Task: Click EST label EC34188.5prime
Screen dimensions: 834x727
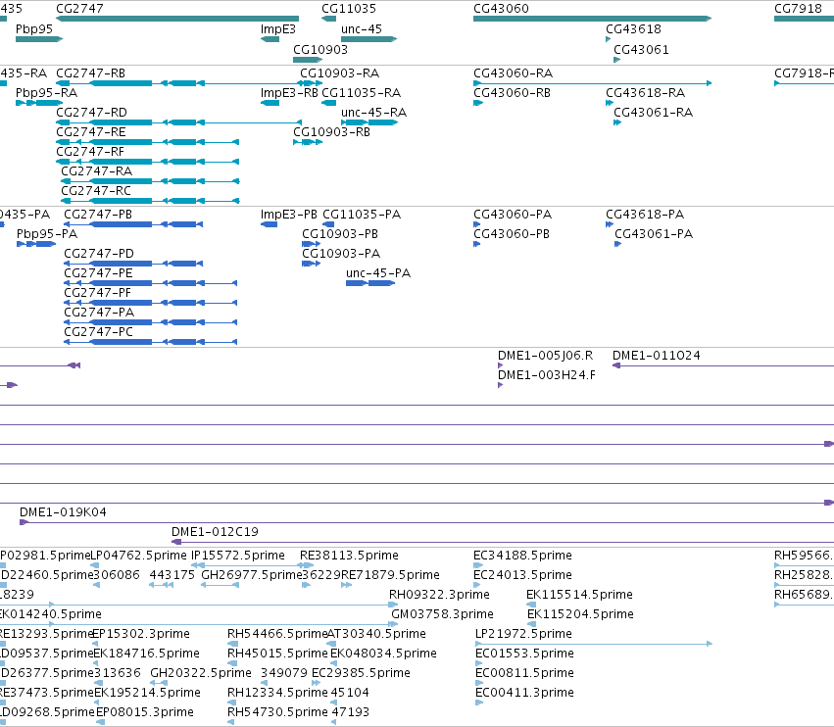Action: pos(522,556)
